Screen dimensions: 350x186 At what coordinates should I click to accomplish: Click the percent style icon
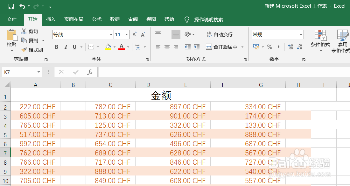[269, 47]
